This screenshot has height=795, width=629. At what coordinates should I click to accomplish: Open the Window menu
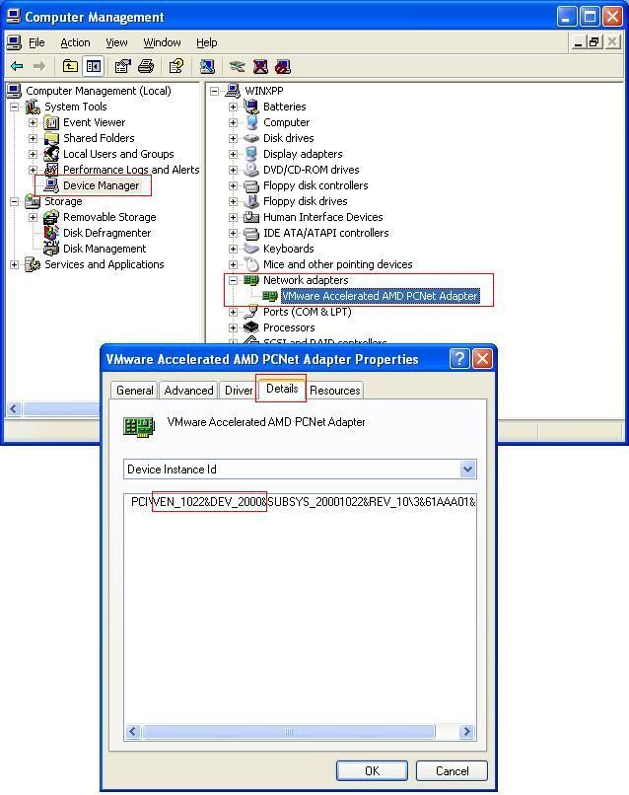pos(162,42)
